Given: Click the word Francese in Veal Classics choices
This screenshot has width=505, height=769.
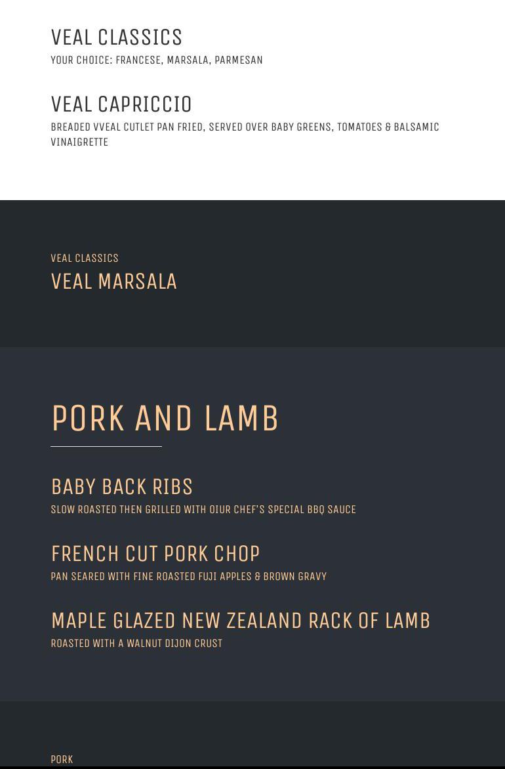Looking at the screenshot, I should (x=138, y=60).
